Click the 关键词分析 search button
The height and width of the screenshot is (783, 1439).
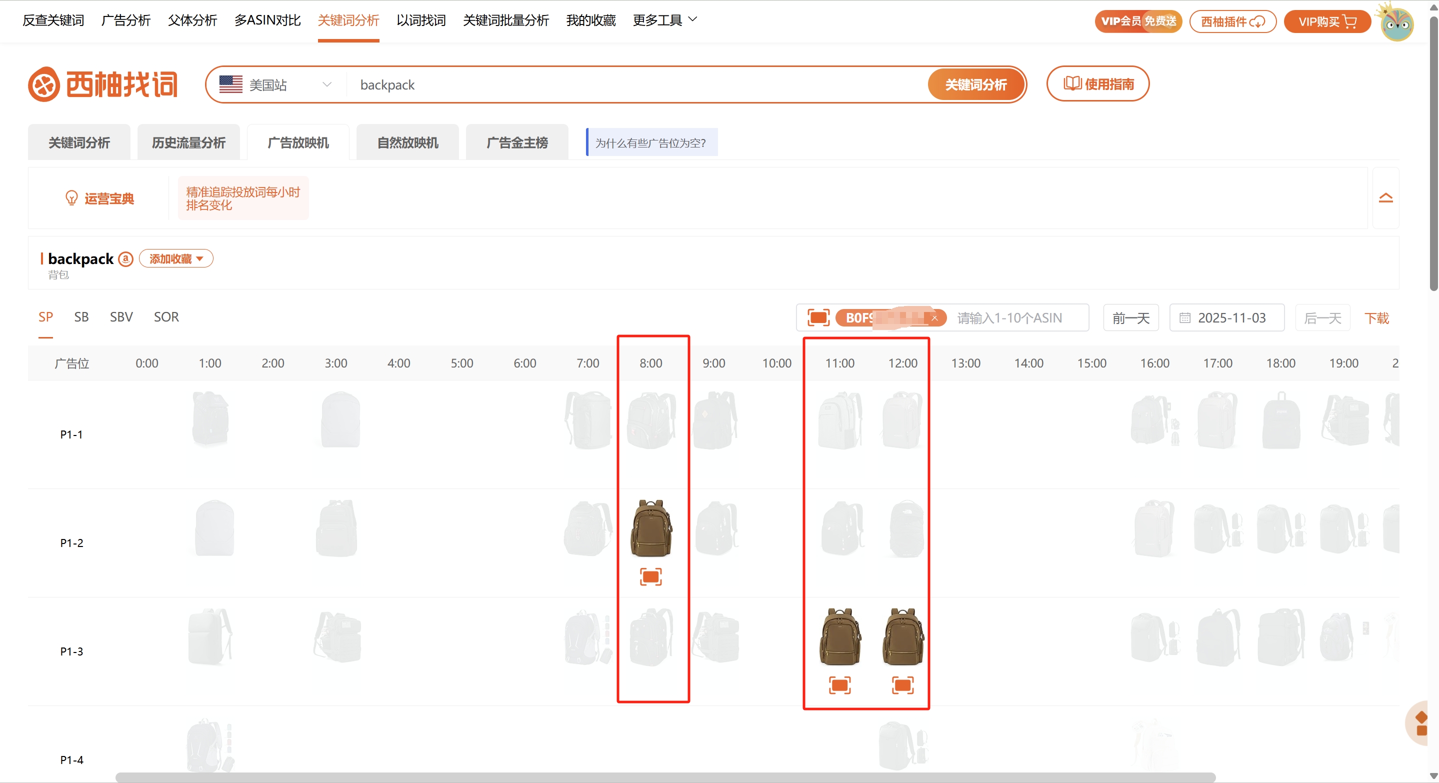975,85
